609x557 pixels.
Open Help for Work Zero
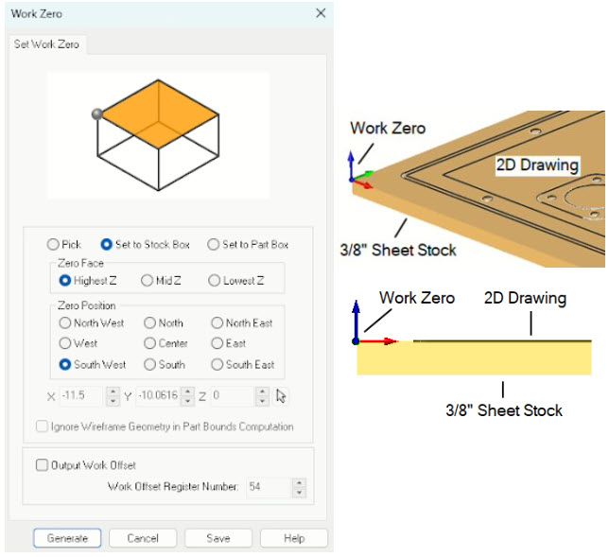click(x=294, y=538)
